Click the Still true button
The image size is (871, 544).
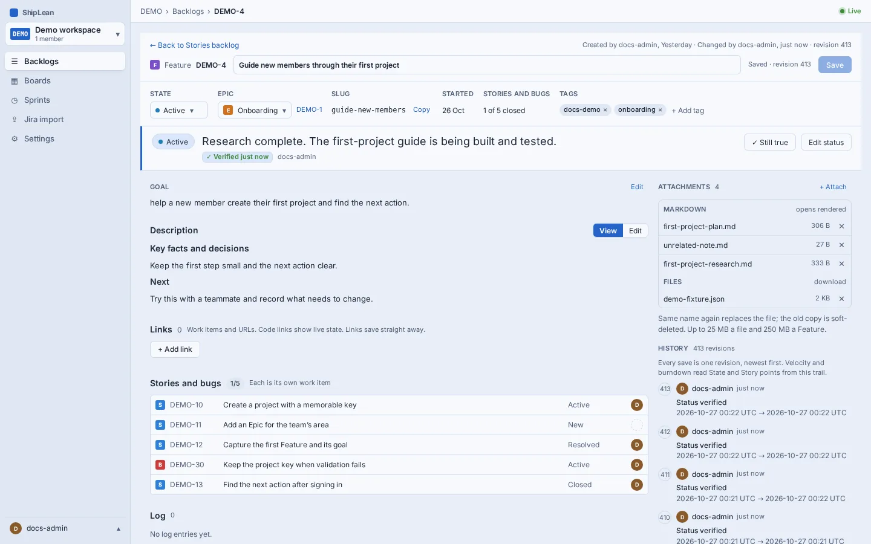(770, 143)
